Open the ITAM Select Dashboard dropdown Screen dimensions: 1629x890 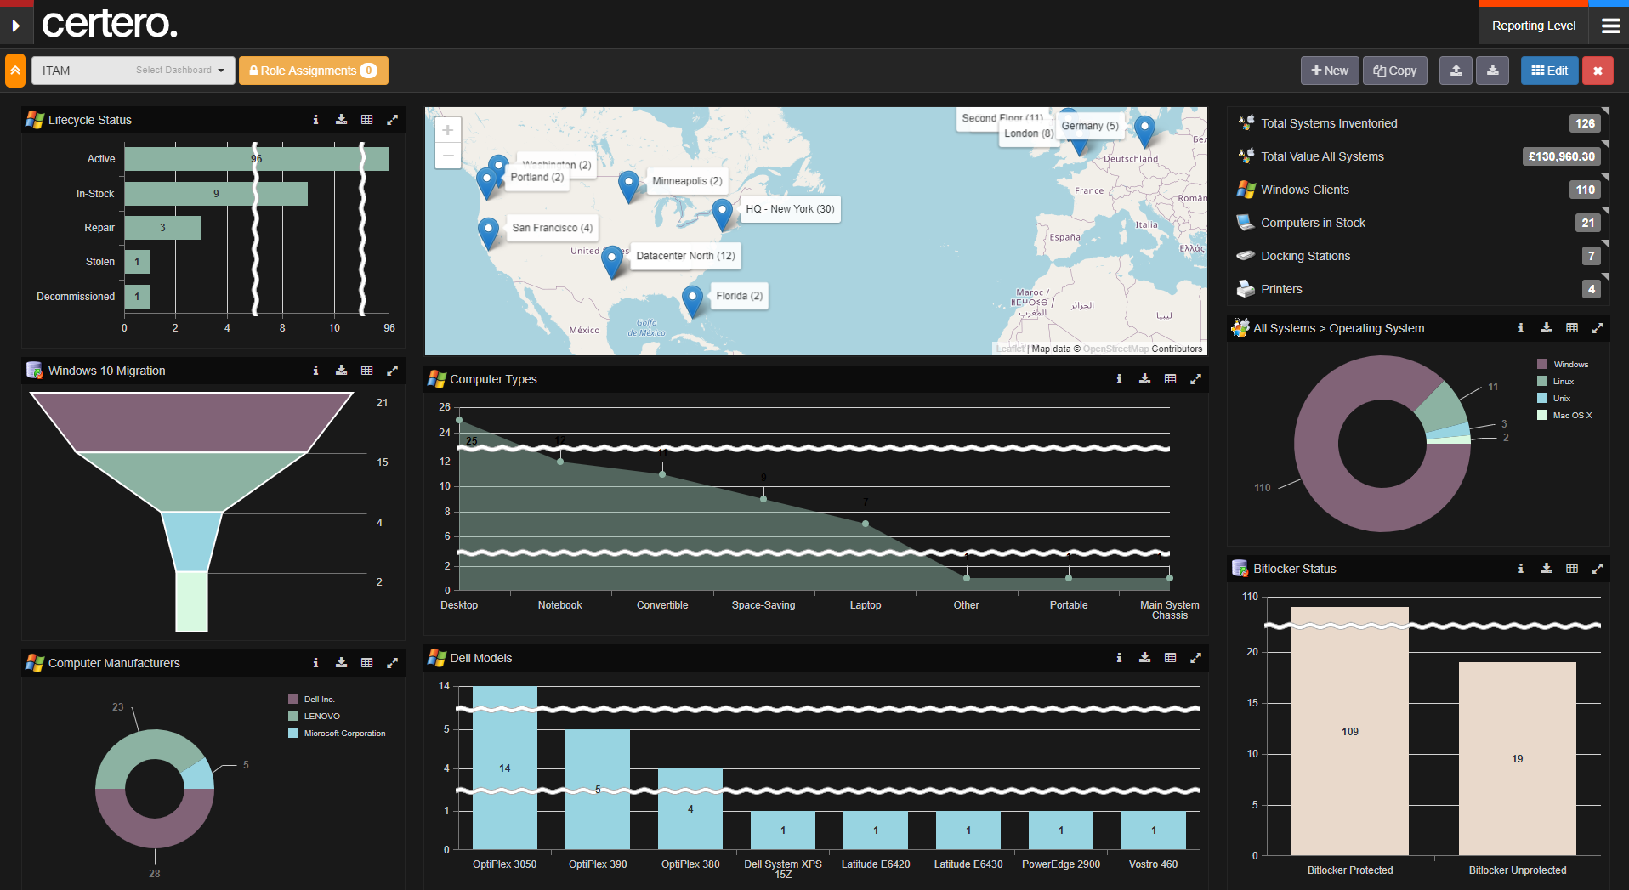click(133, 71)
